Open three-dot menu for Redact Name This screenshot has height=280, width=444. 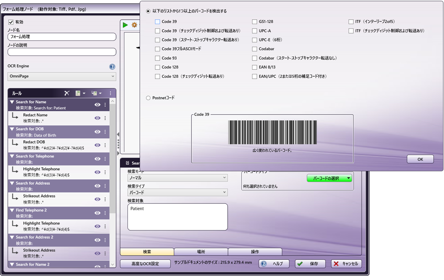105,118
